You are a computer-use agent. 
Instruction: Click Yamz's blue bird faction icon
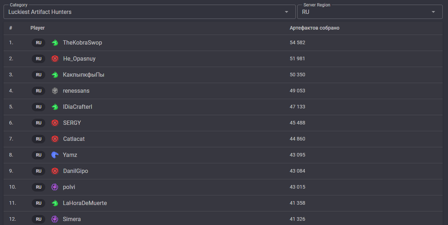(x=55, y=155)
